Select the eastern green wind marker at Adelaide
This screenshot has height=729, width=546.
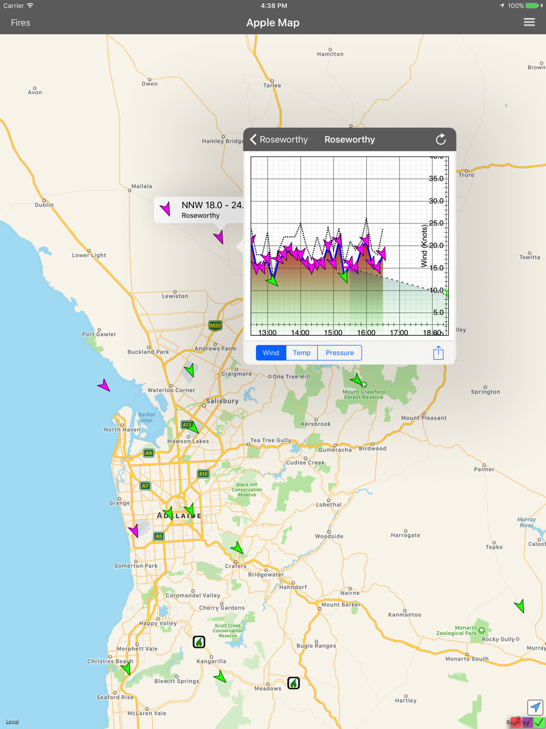[x=189, y=511]
